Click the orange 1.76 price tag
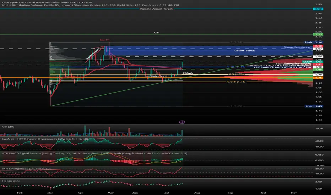The image size is (331, 195). (x=318, y=78)
